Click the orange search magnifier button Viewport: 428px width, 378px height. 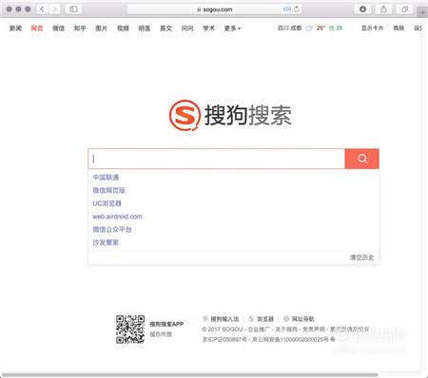[x=361, y=159]
